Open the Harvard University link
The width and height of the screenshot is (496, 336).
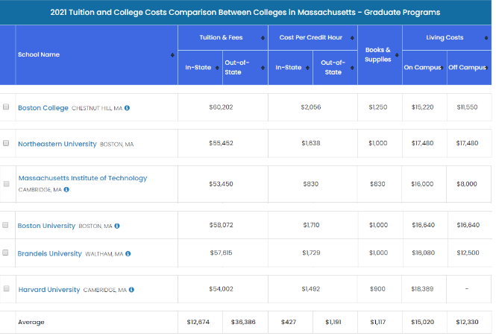pos(49,290)
